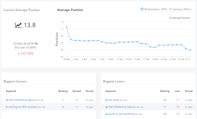Click the ranking 59 cell for guide to get backlinks
Viewport: 197px width, 119px height.
pyautogui.click(x=165, y=114)
